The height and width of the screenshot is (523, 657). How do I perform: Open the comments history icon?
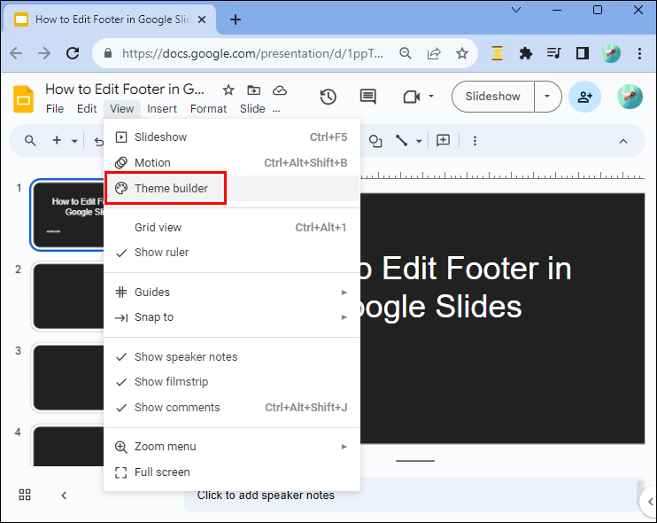(367, 97)
